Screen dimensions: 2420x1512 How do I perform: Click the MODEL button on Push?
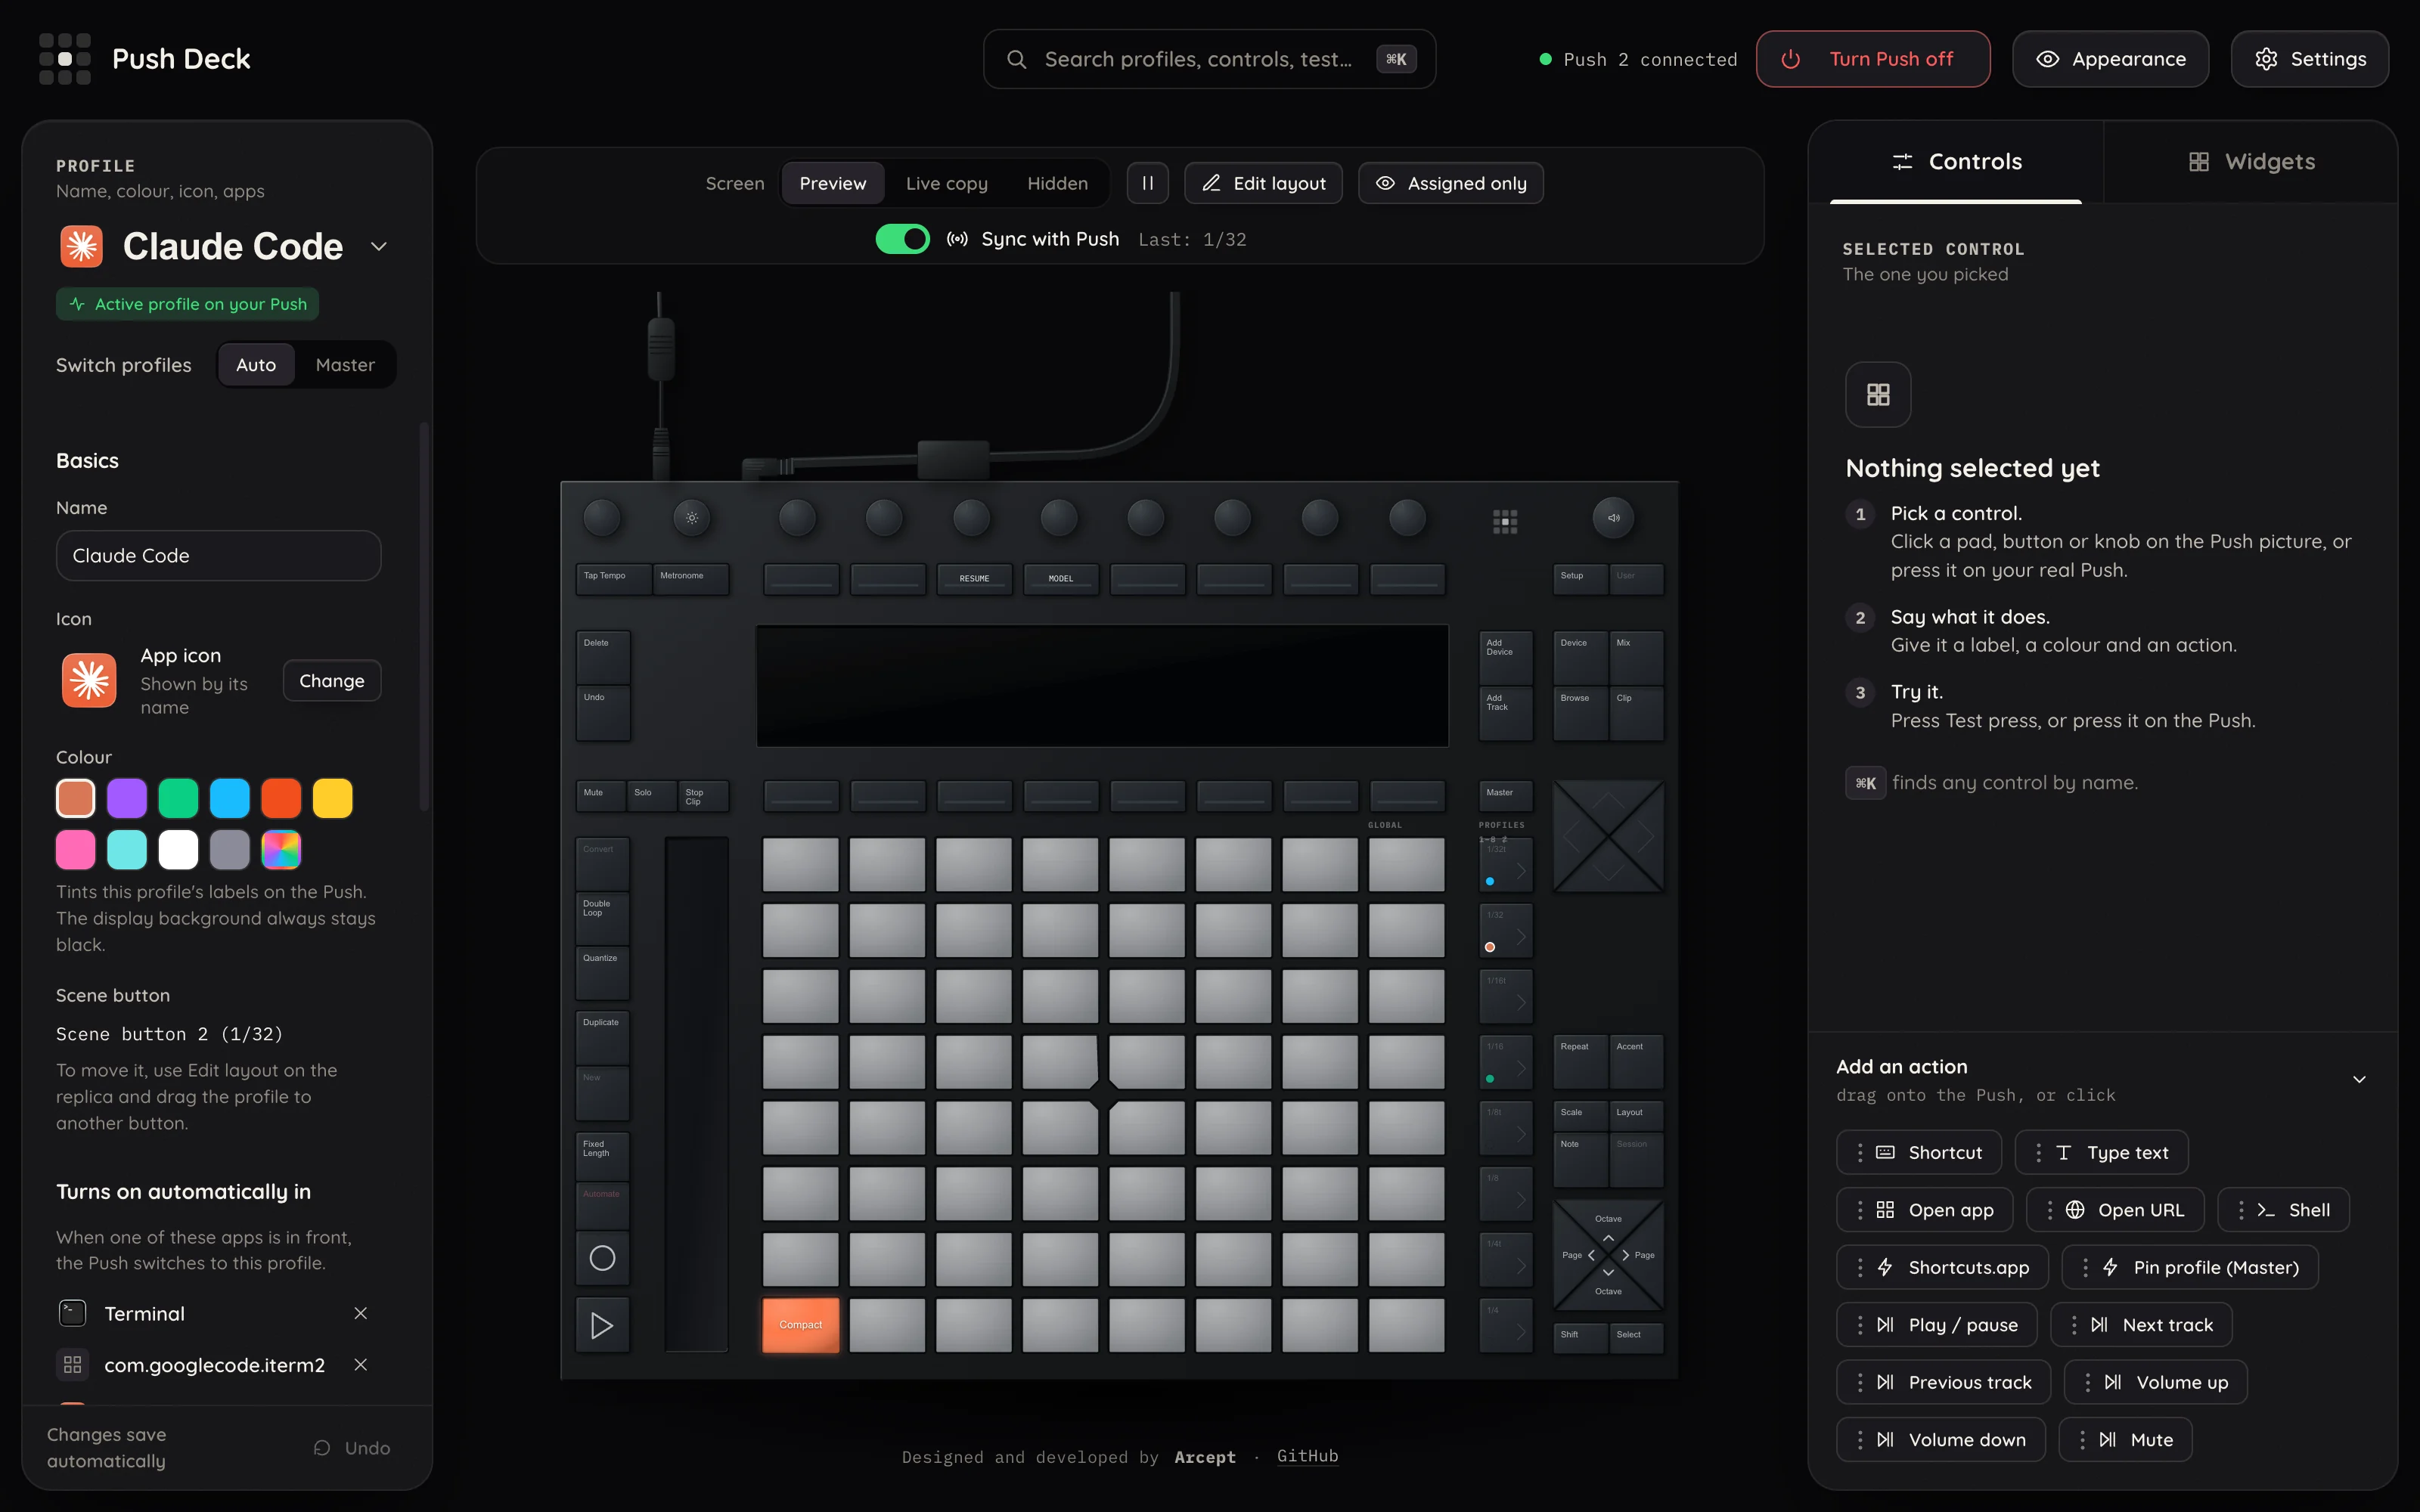tap(1061, 578)
